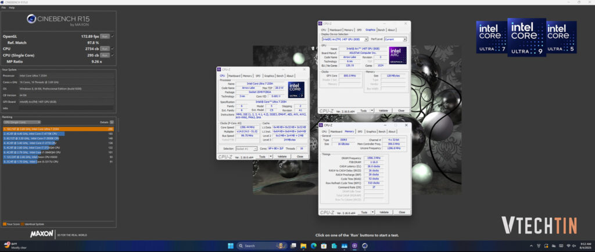Expand Tools arrow in CPU-Z Memory window

coord(373,212)
